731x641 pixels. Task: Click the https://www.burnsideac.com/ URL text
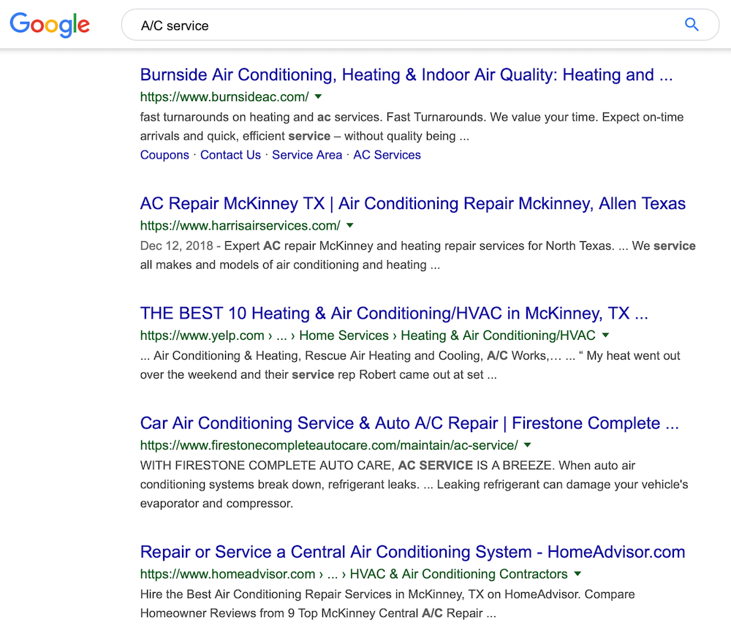point(224,97)
